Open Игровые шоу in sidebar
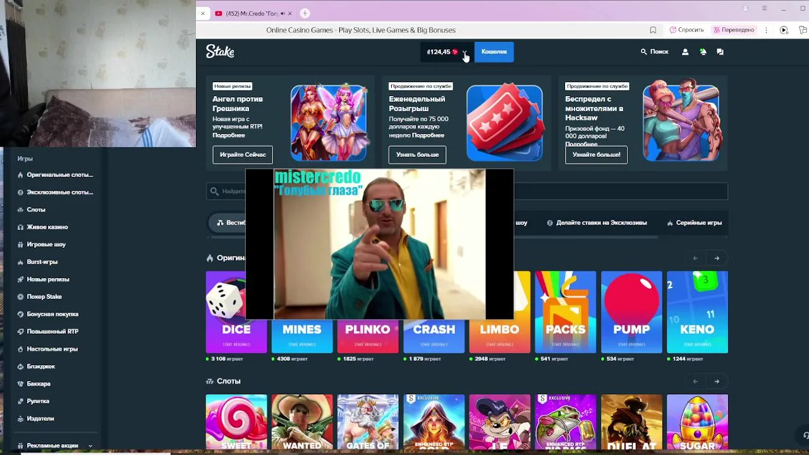 tap(41, 245)
